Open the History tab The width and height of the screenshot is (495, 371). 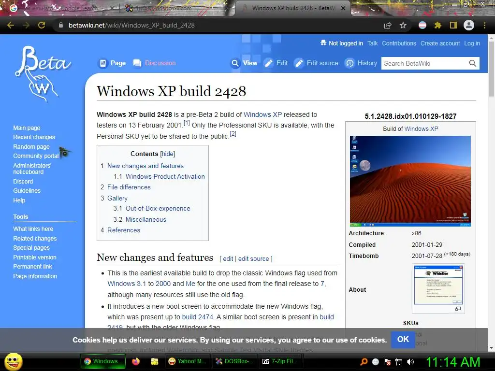point(361,63)
